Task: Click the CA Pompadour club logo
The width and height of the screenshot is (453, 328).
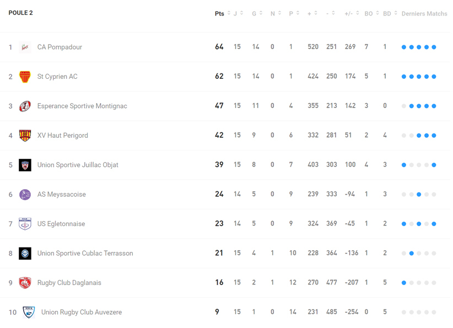Action: click(25, 47)
